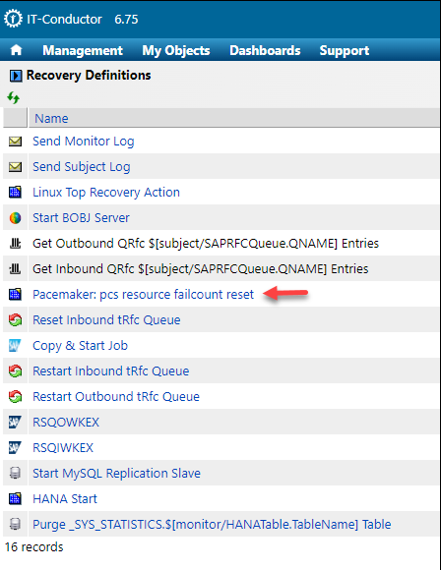Open the Management menu
This screenshot has width=441, height=570.
(83, 50)
